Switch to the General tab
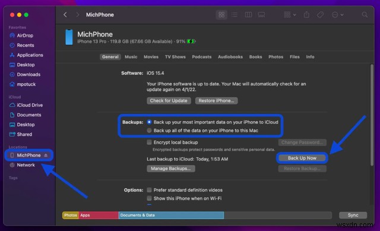380x231 pixels. 110,57
